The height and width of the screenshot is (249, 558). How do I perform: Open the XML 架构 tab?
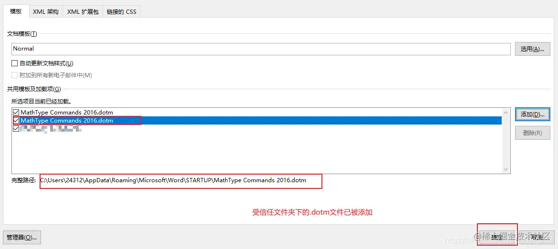pos(46,12)
